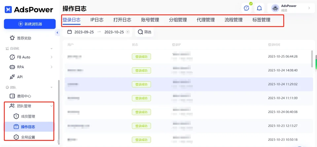This screenshot has width=317, height=147.
Task: Select the 操作日志 clipboard icon
Action: 16,127
